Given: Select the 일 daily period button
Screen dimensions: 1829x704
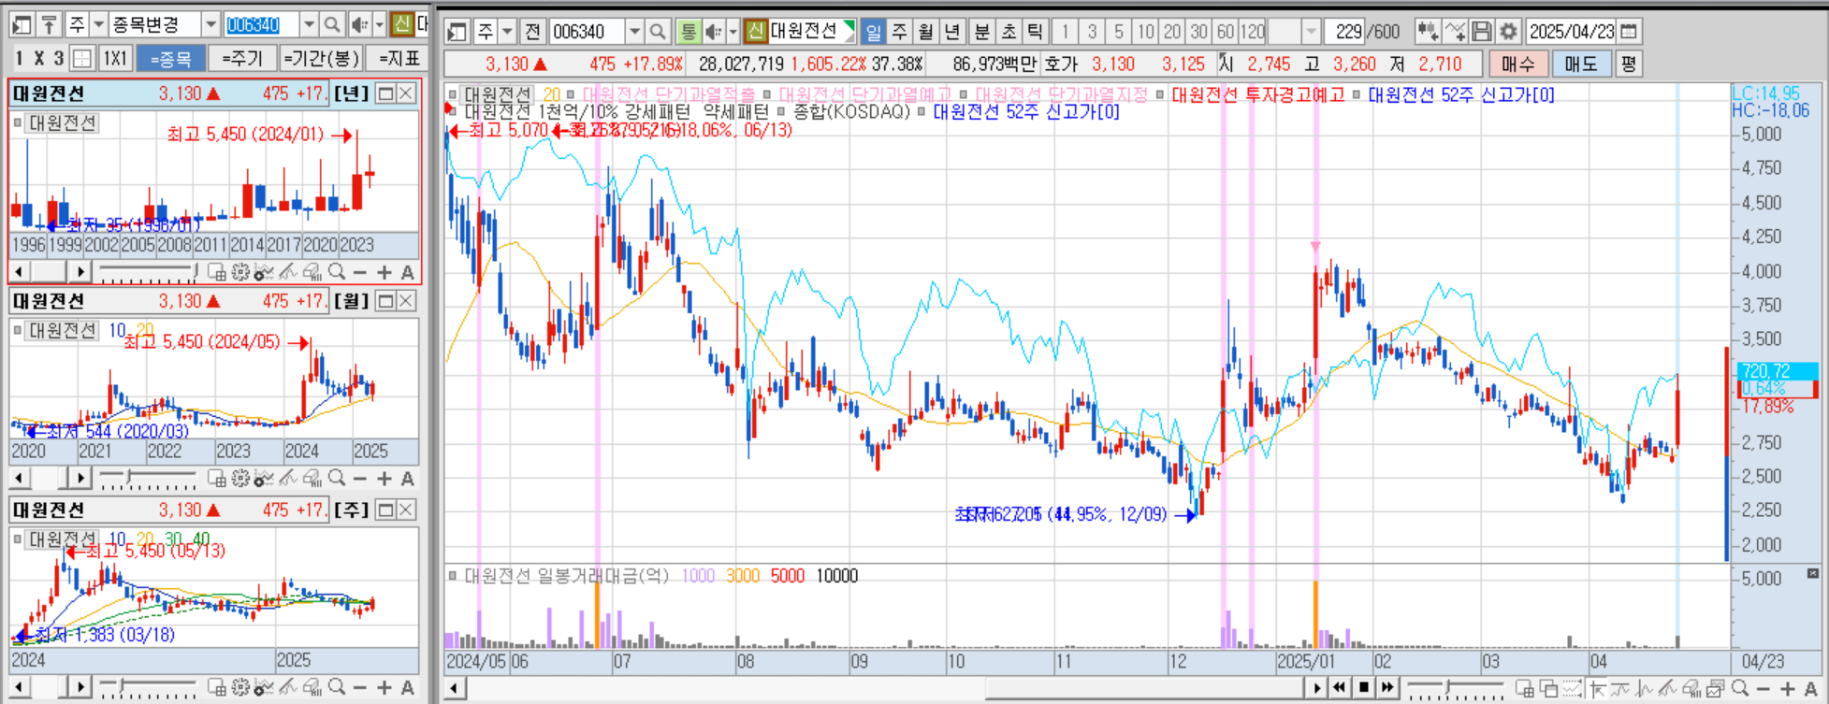Looking at the screenshot, I should [x=873, y=32].
